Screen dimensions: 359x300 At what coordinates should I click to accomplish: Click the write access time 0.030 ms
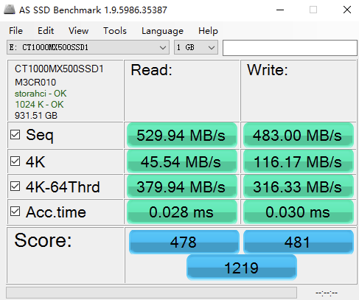pyautogui.click(x=299, y=212)
